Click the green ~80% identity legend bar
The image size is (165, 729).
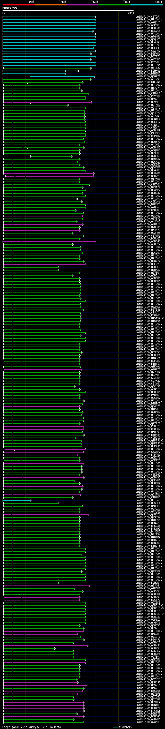click(114, 5)
